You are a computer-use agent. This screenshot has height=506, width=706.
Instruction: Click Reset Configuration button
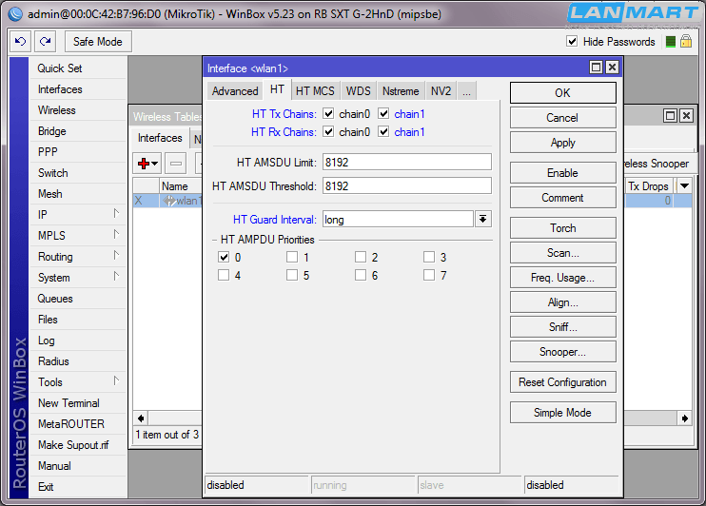563,382
